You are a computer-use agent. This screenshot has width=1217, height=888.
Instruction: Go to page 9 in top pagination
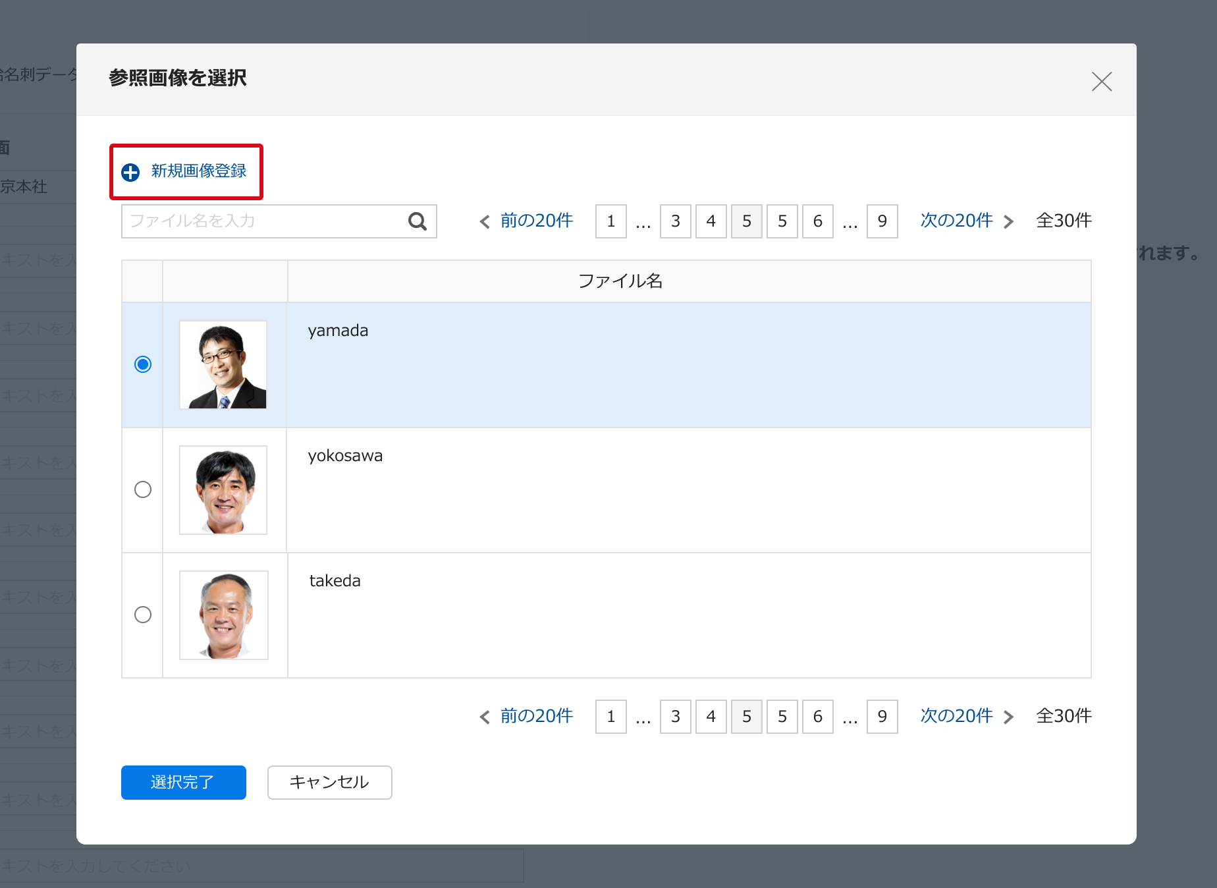[882, 221]
